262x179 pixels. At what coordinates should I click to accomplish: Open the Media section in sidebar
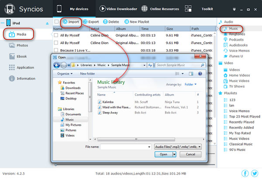pyautogui.click(x=18, y=34)
